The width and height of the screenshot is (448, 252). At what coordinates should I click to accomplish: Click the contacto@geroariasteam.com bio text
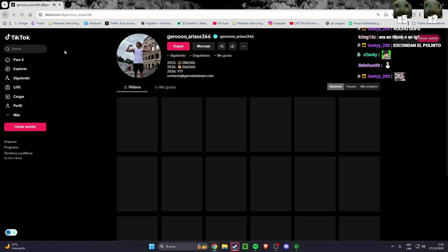(x=190, y=76)
